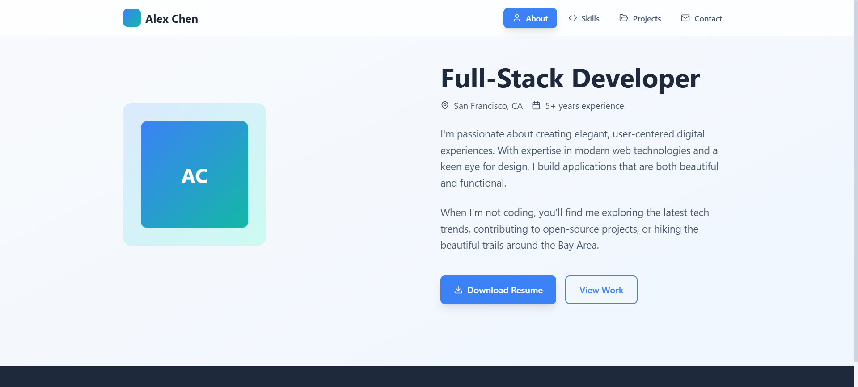Click the person icon in the About tab
Viewport: 858px width, 387px height.
[x=516, y=18]
